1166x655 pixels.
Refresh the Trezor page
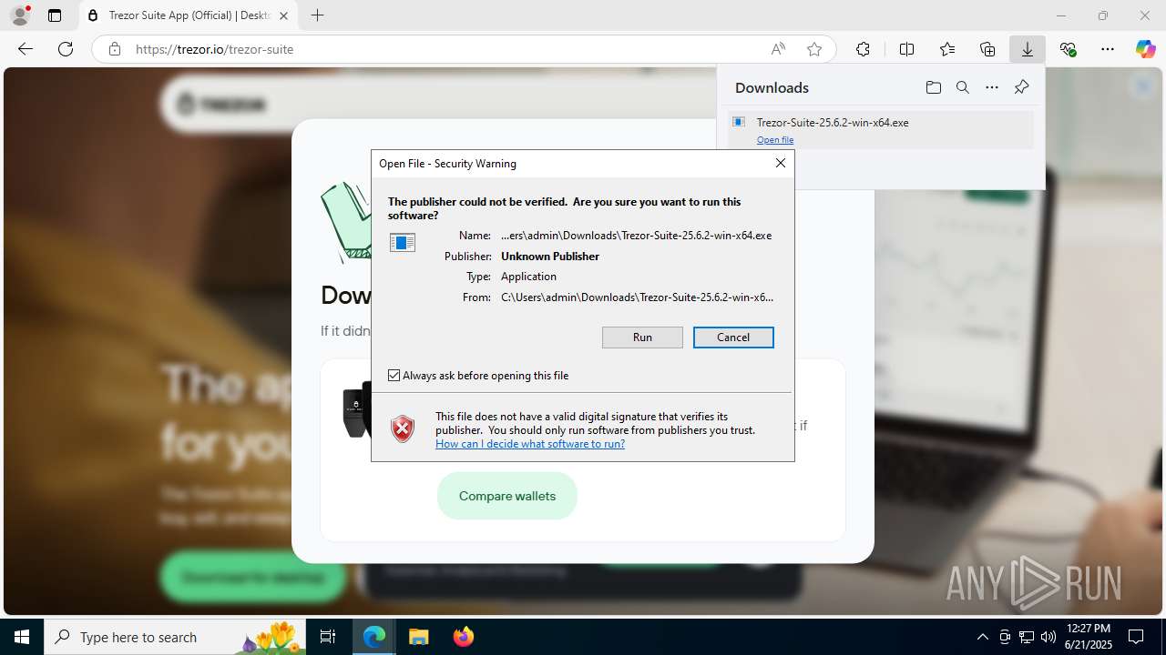point(66,49)
